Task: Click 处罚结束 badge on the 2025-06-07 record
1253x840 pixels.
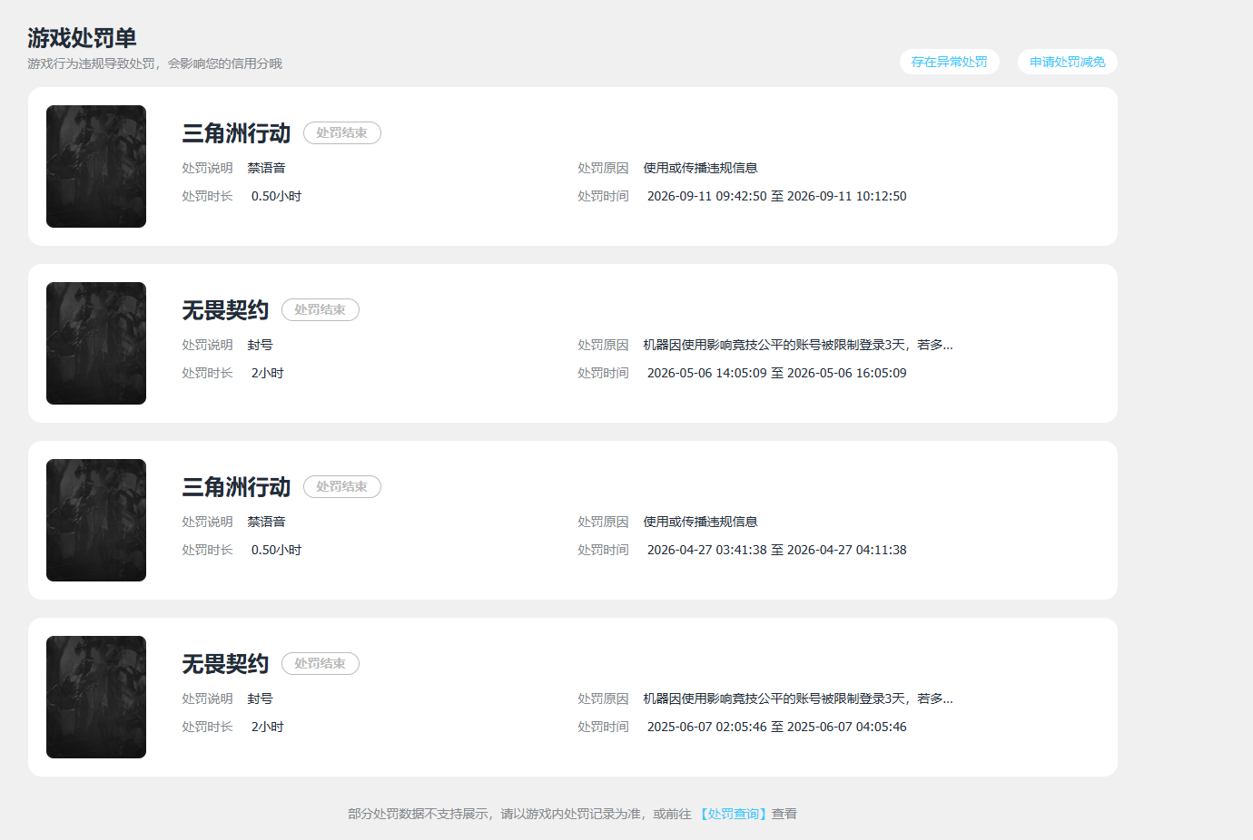Action: tap(321, 664)
